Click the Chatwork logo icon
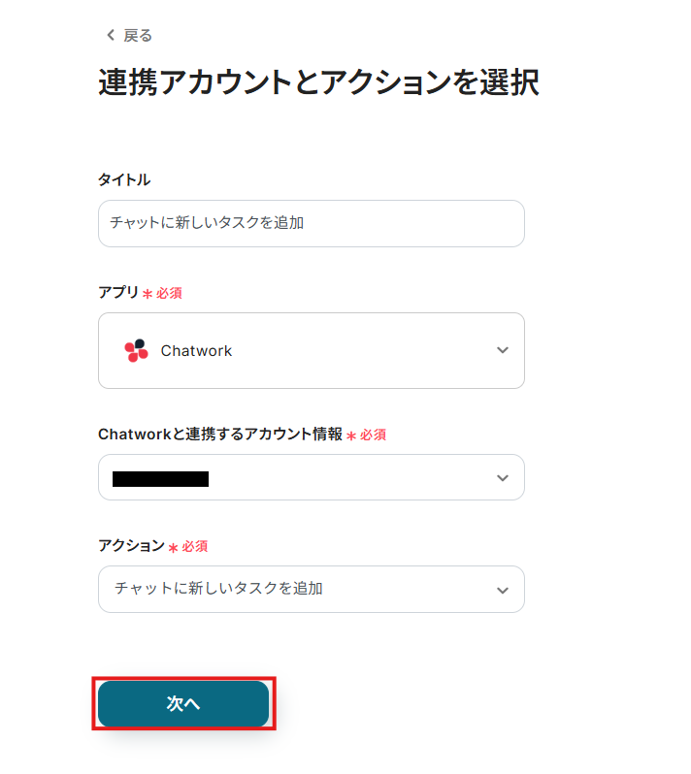 (136, 350)
